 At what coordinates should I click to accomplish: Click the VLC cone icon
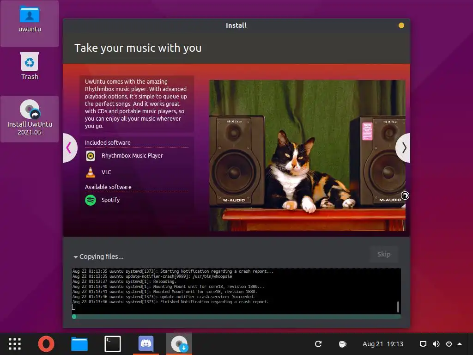[x=91, y=172]
